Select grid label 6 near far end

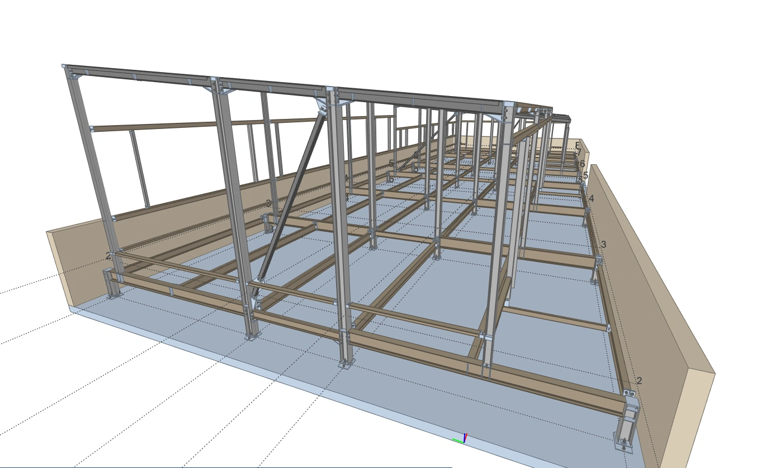click(x=582, y=164)
